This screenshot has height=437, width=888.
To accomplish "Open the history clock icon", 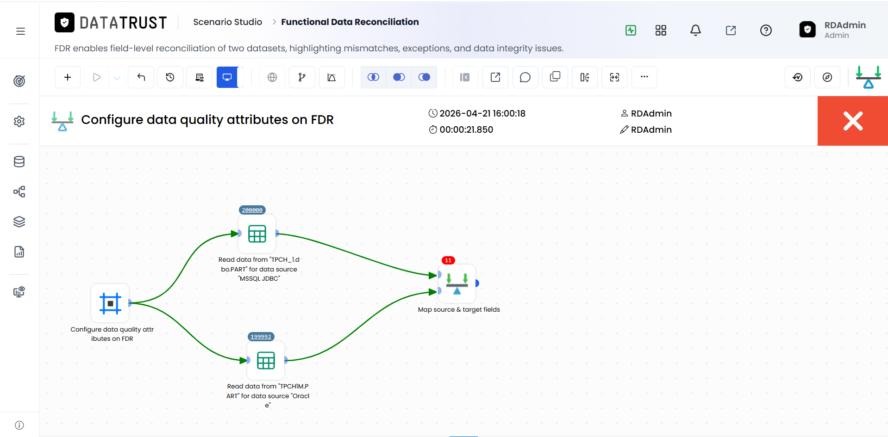I will (170, 77).
